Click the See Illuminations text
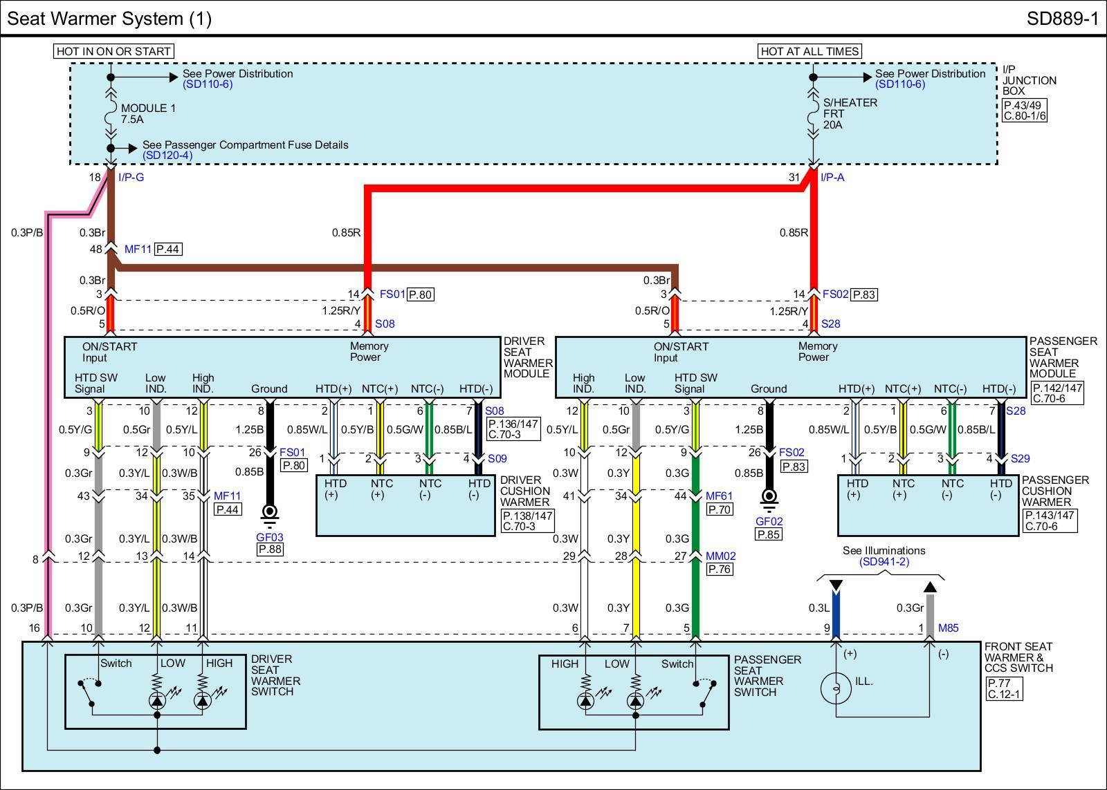 pos(884,551)
